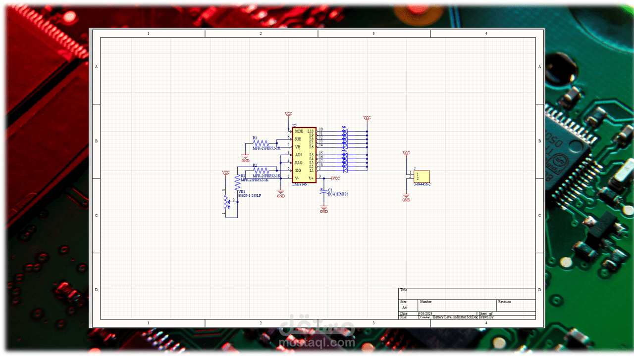Select the C1 capacitor symbol

pos(324,190)
